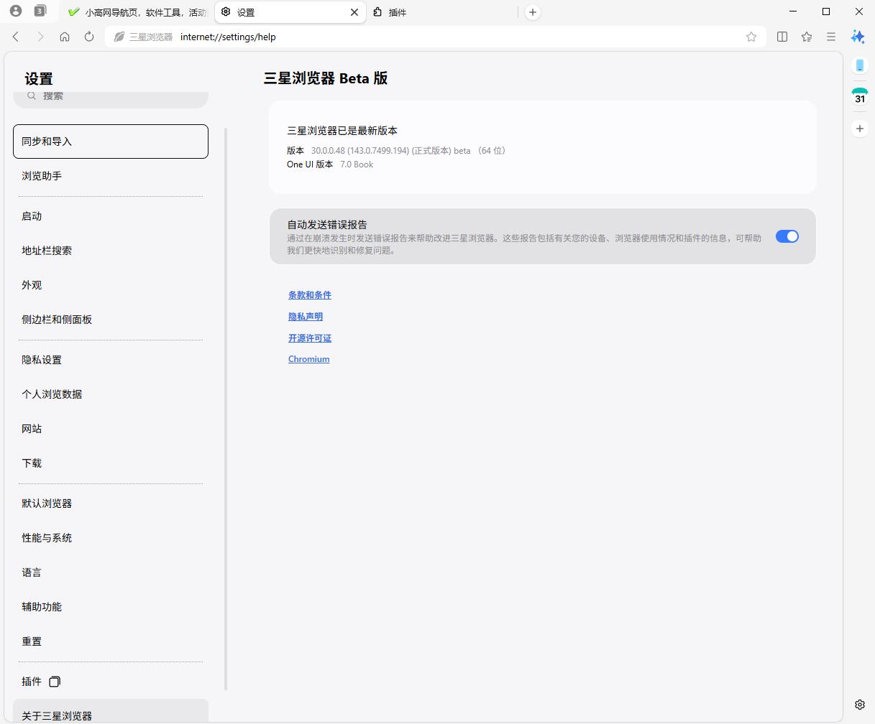Click the settings search field

[x=111, y=96]
